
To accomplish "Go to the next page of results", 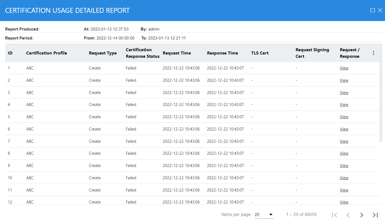I will [x=362, y=215].
